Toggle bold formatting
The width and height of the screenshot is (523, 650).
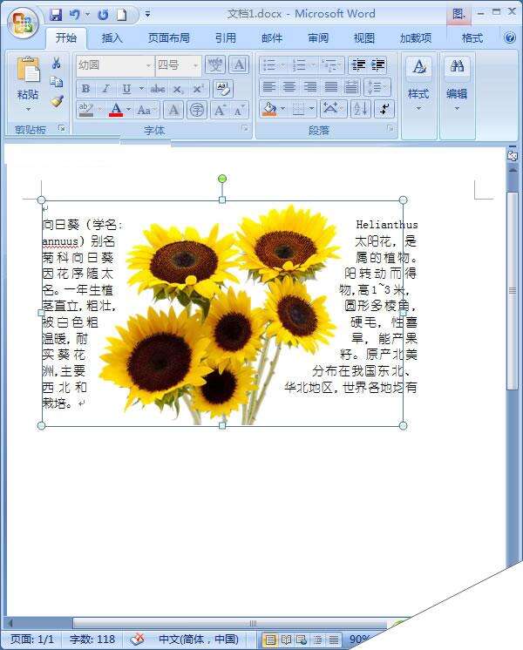coord(85,89)
